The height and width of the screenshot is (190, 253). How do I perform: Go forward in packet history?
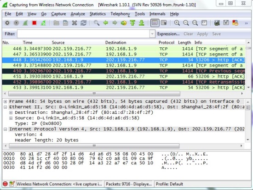tap(115, 23)
